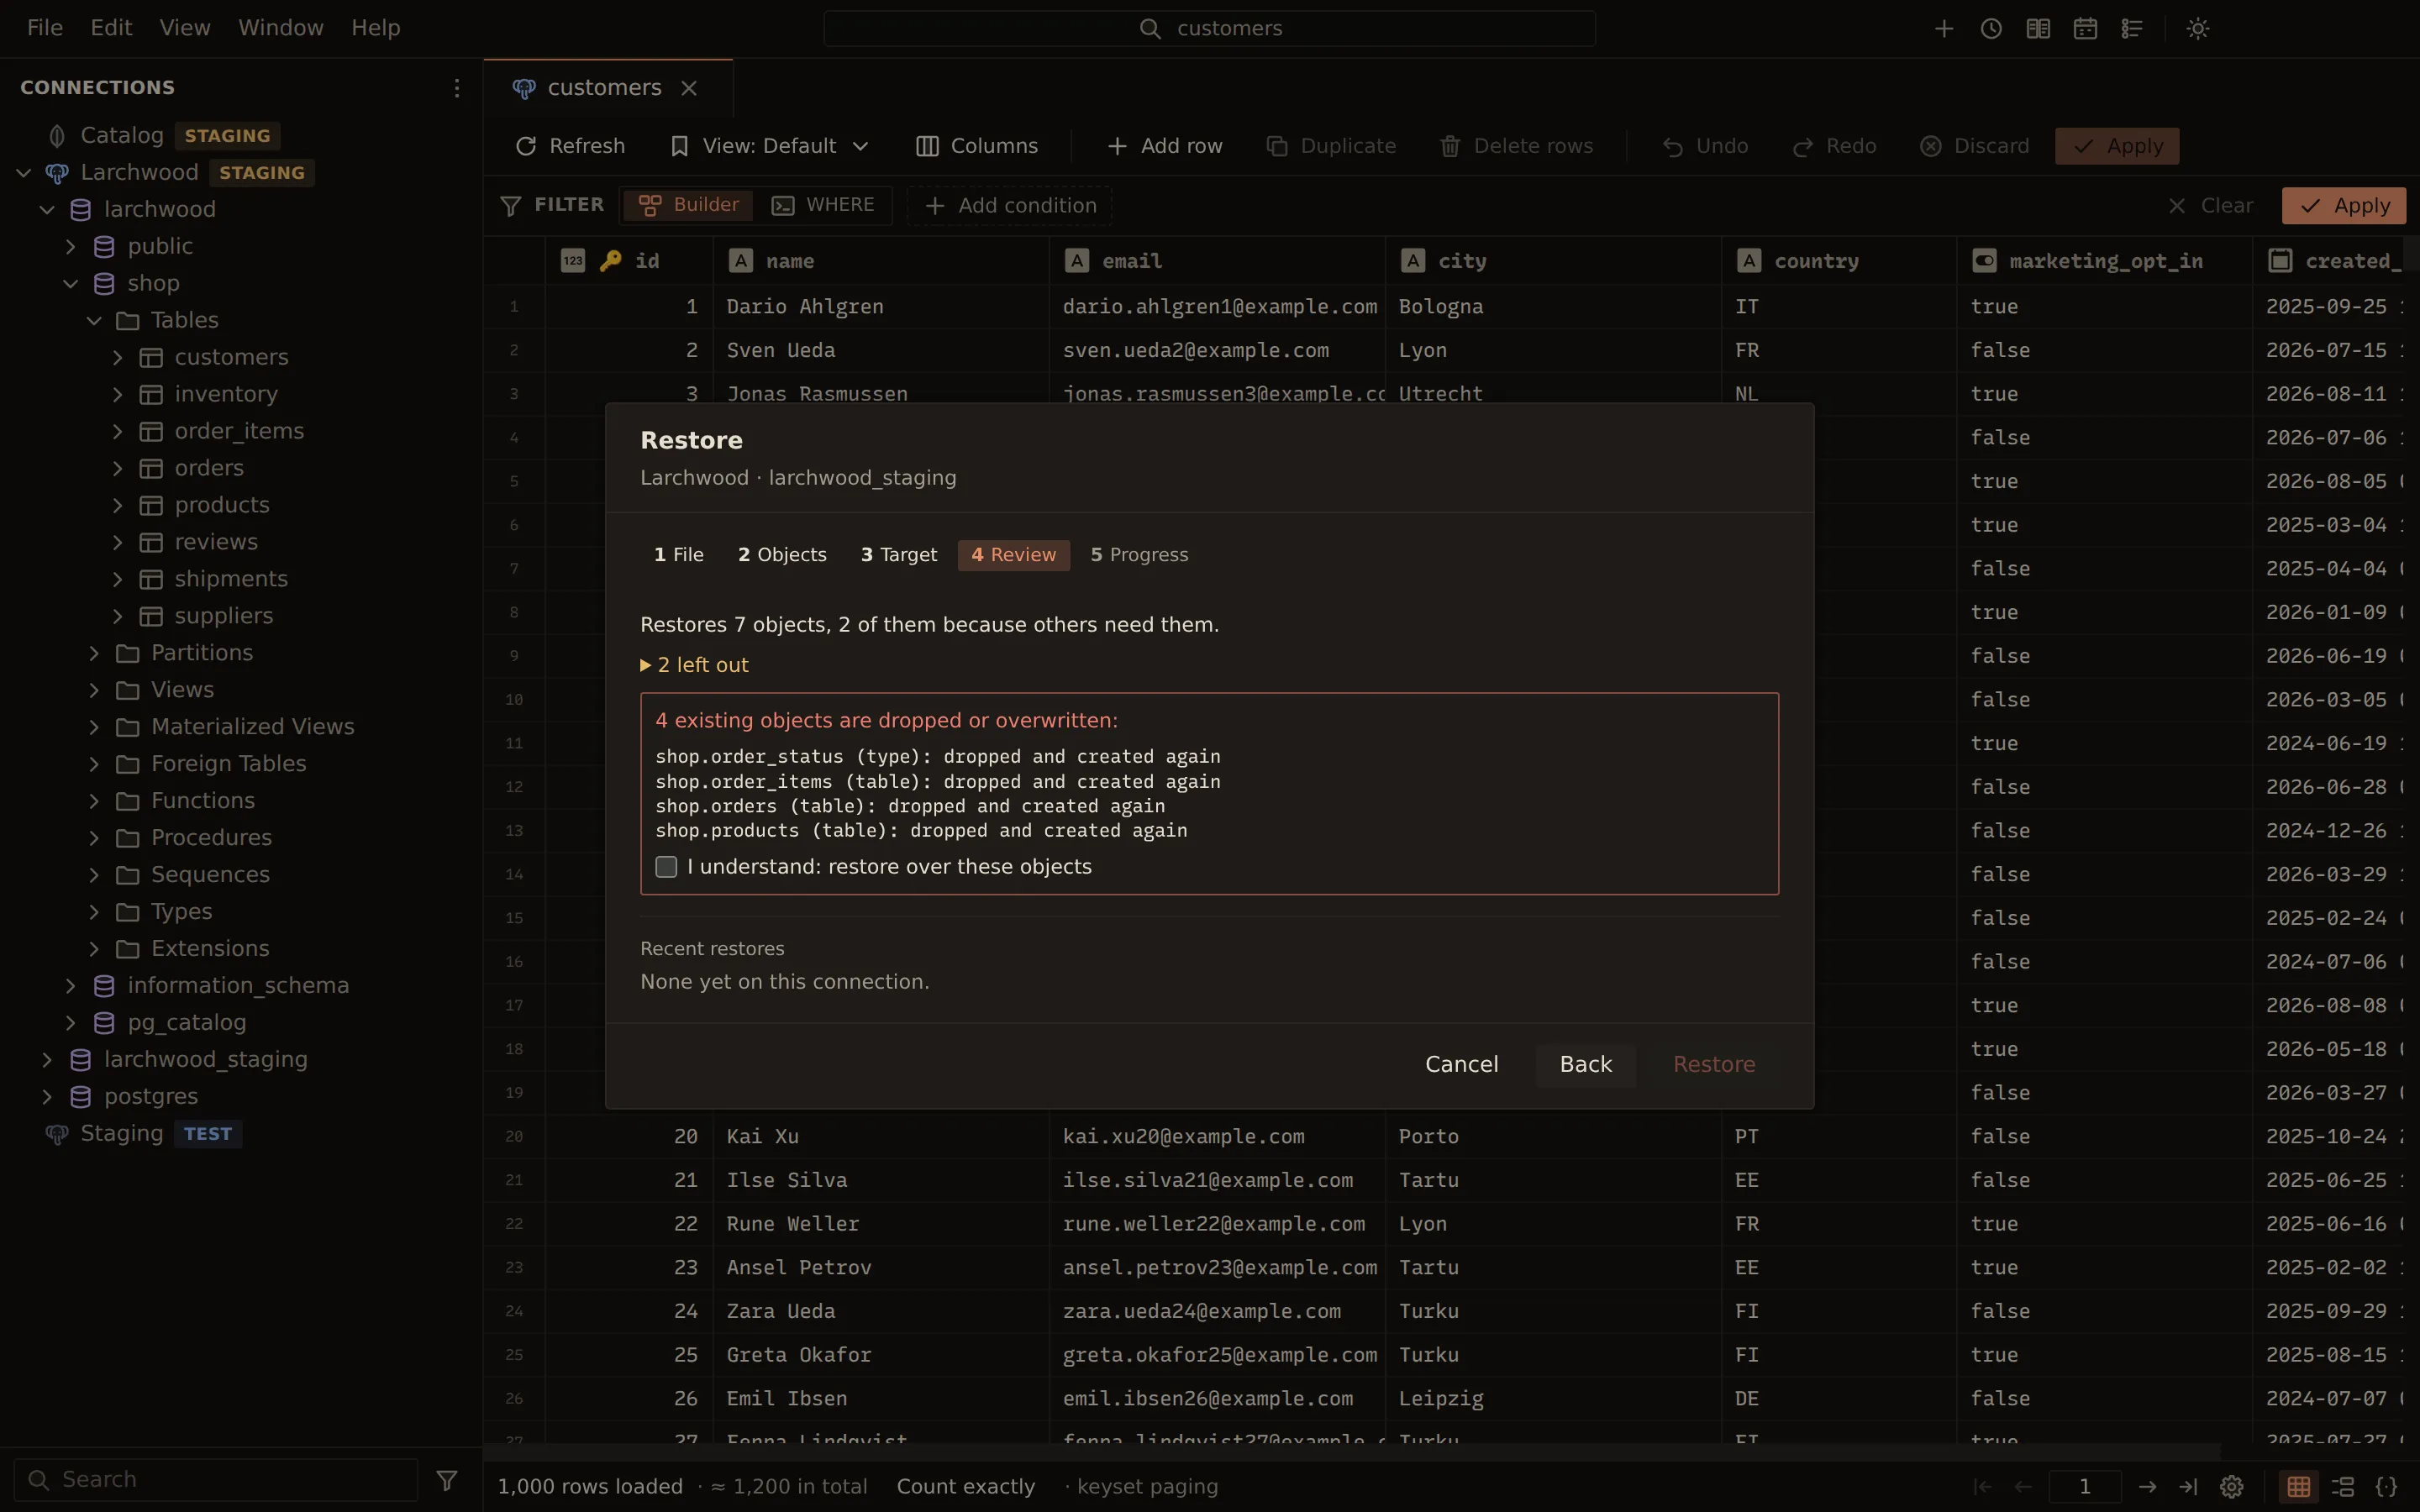2420x1512 pixels.
Task: Switch filter mode to Builder
Action: [x=689, y=205]
